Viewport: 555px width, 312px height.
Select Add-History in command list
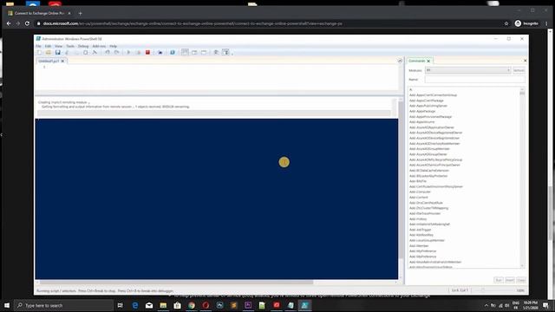point(418,219)
